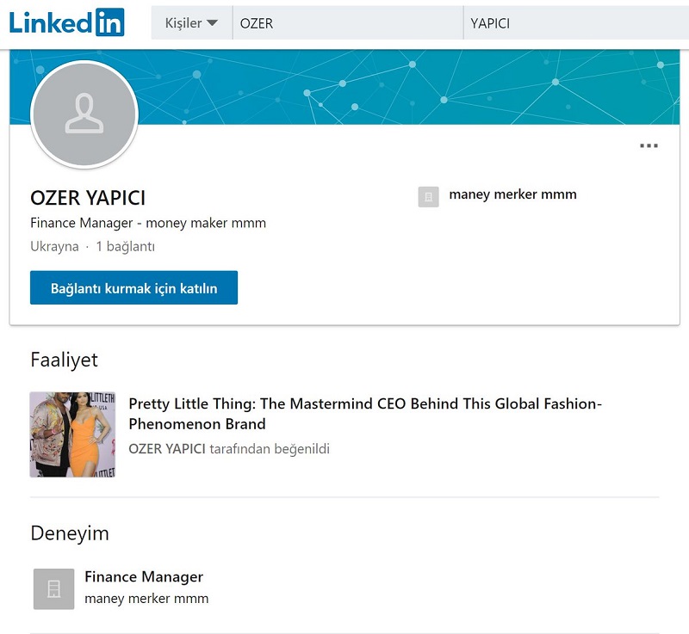The image size is (689, 634).
Task: Select the Finance Manager position title
Action: tap(144, 576)
